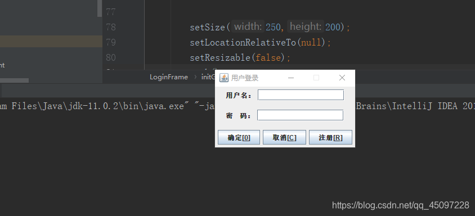
Task: Click the 注册[R] register button
Action: pyautogui.click(x=330, y=138)
